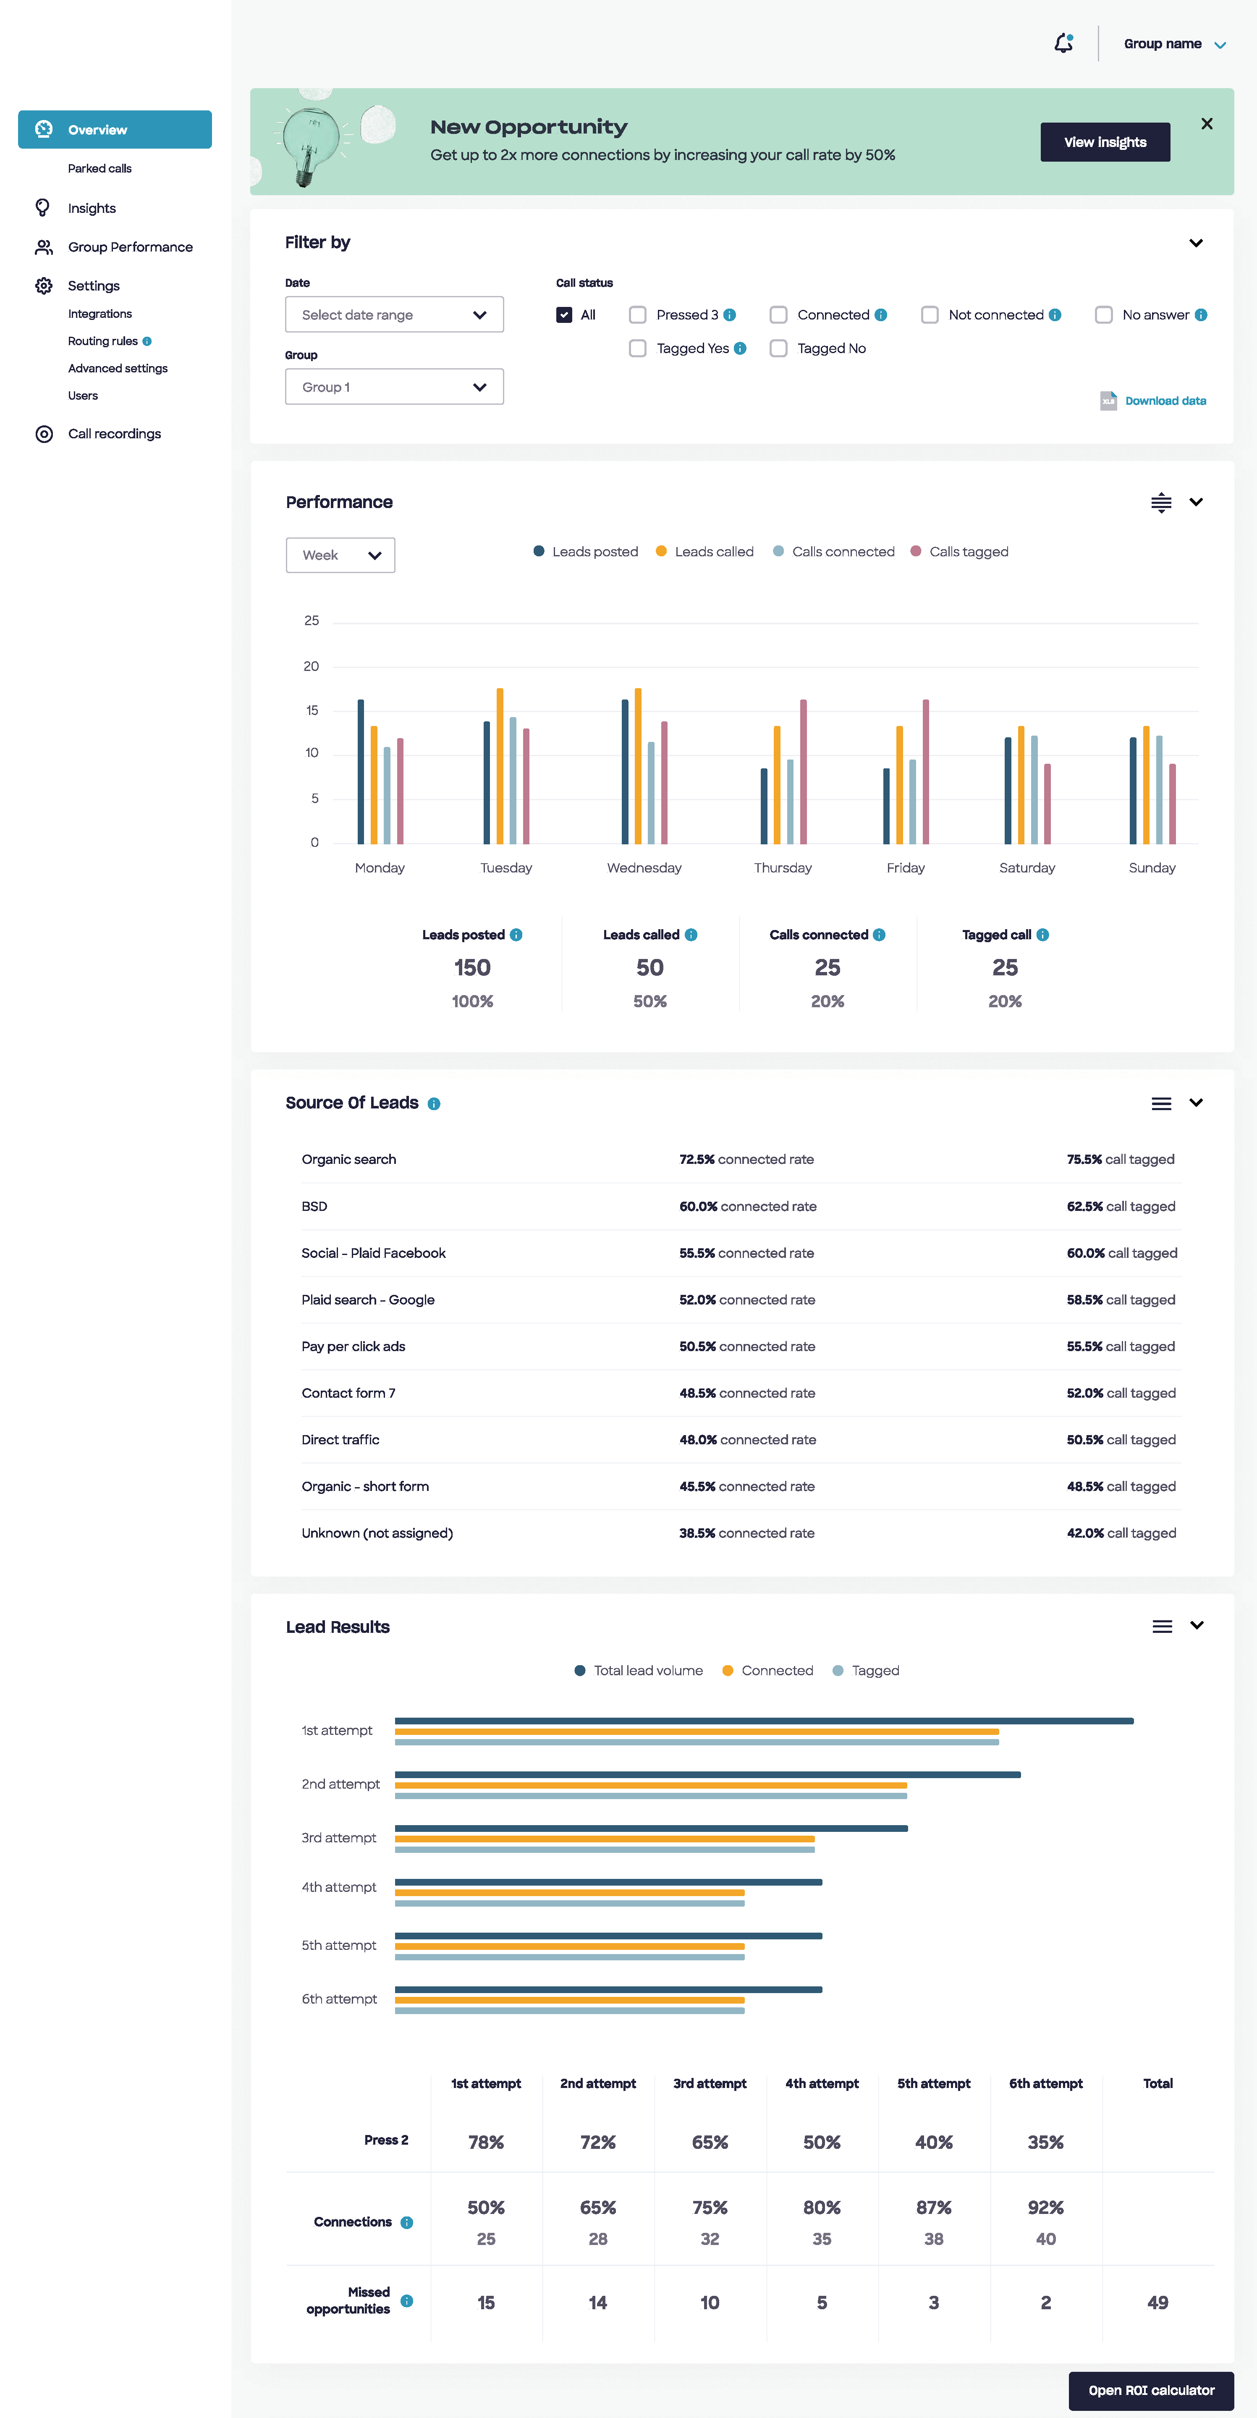Select the Insights lightbulb icon
This screenshot has width=1257, height=2418.
click(44, 207)
